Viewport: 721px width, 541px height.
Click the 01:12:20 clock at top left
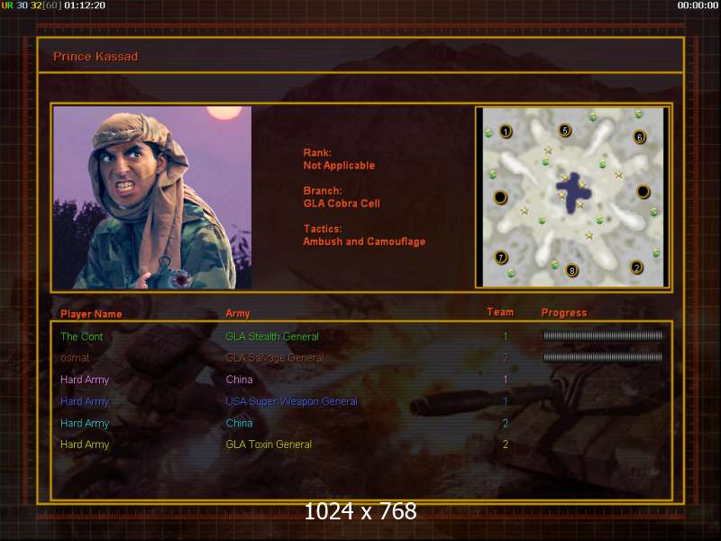(x=85, y=5)
